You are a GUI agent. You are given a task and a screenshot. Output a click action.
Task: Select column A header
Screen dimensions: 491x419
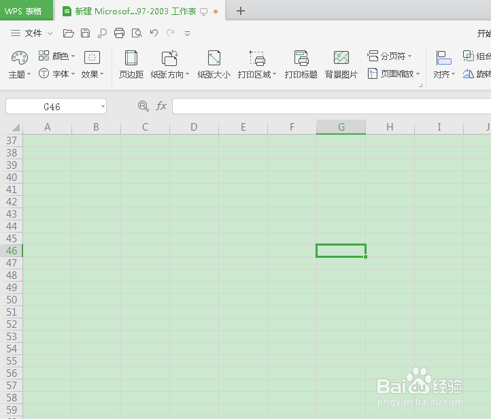(48, 127)
